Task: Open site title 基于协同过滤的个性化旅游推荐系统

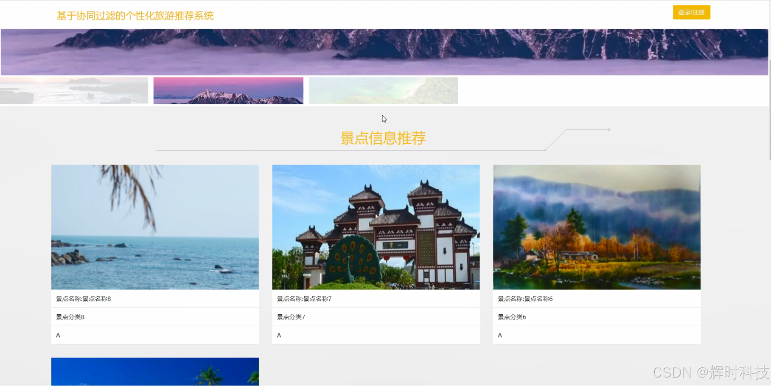Action: [135, 16]
